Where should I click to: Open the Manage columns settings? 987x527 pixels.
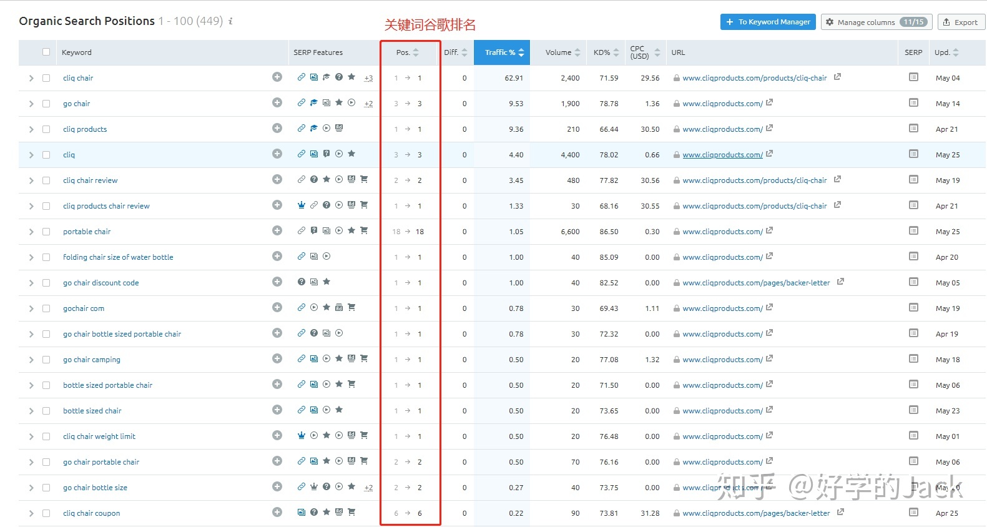876,22
